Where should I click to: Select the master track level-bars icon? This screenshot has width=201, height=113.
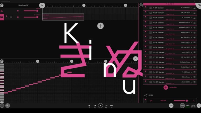click(2, 11)
